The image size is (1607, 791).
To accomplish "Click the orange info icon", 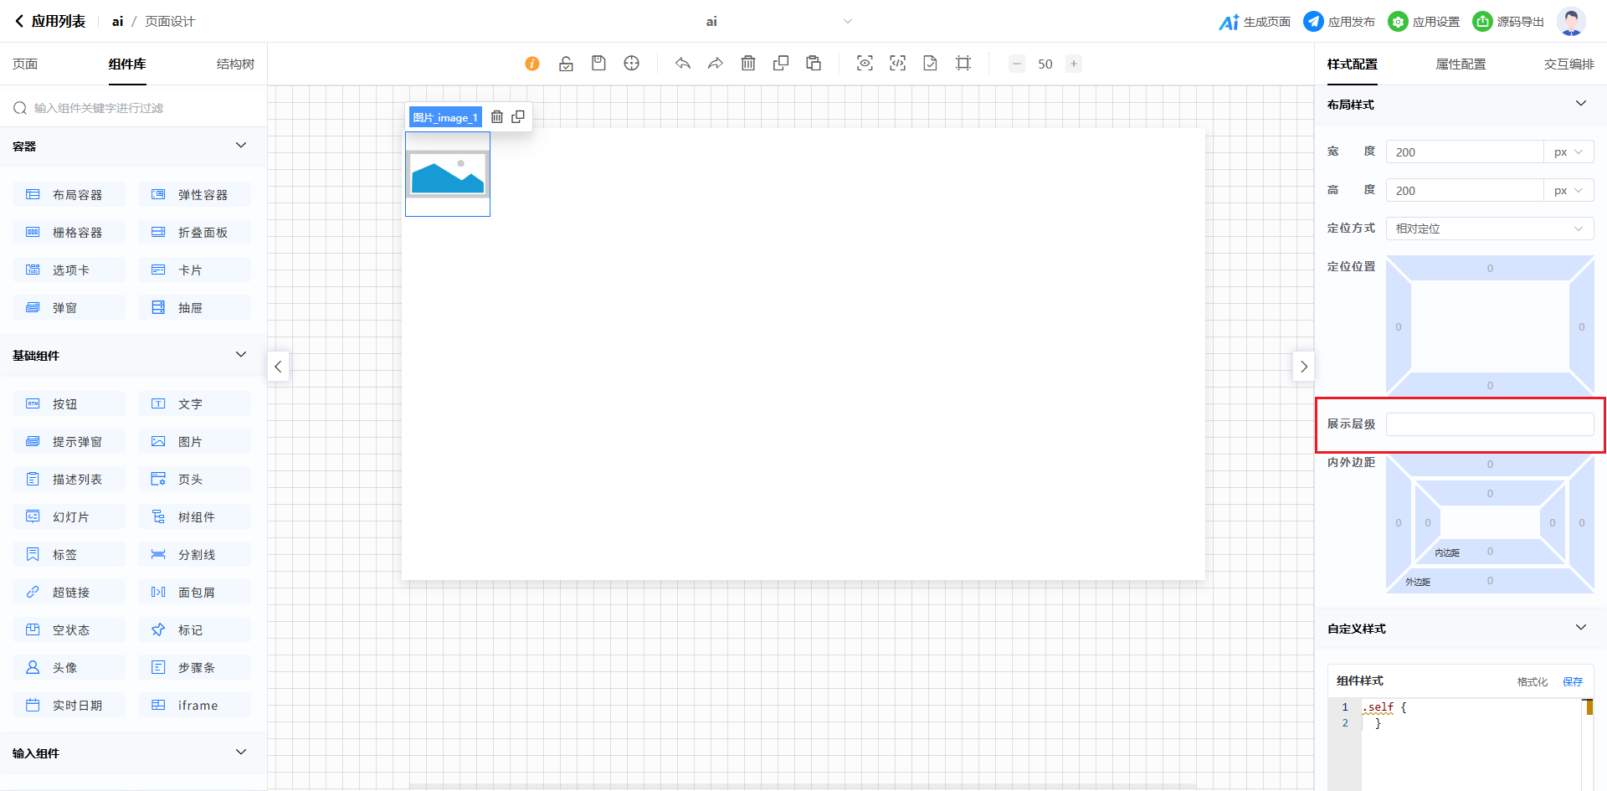I will pyautogui.click(x=532, y=64).
